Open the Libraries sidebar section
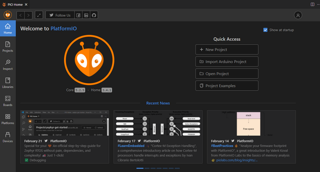 [8, 83]
